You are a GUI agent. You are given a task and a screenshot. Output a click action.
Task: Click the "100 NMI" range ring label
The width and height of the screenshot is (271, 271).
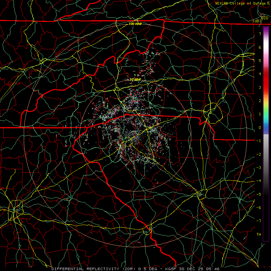(x=135, y=24)
